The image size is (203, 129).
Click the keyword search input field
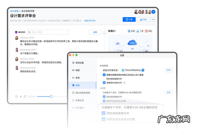tap(48, 32)
